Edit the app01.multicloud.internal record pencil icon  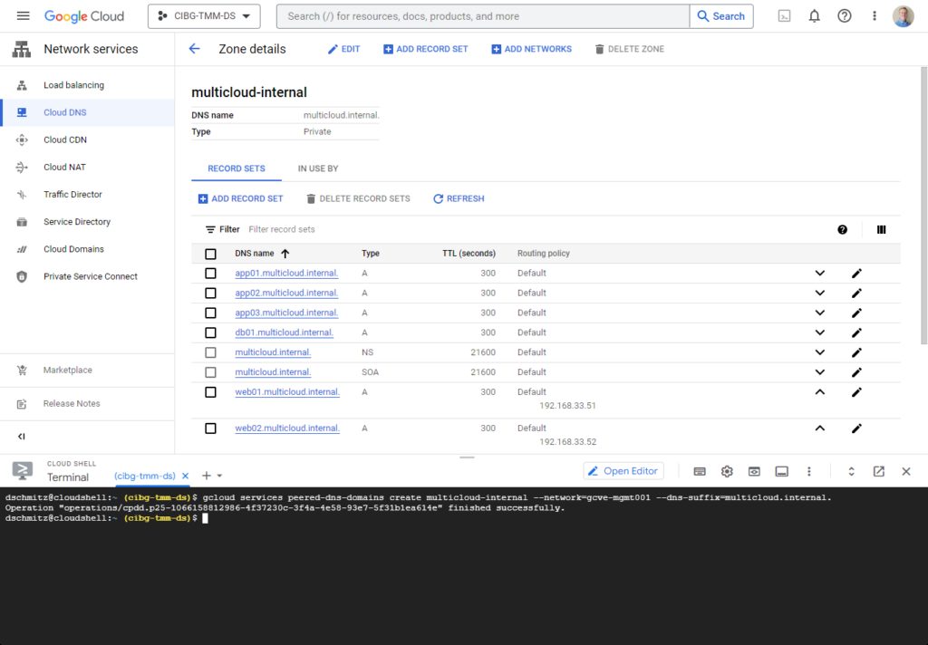(x=856, y=274)
